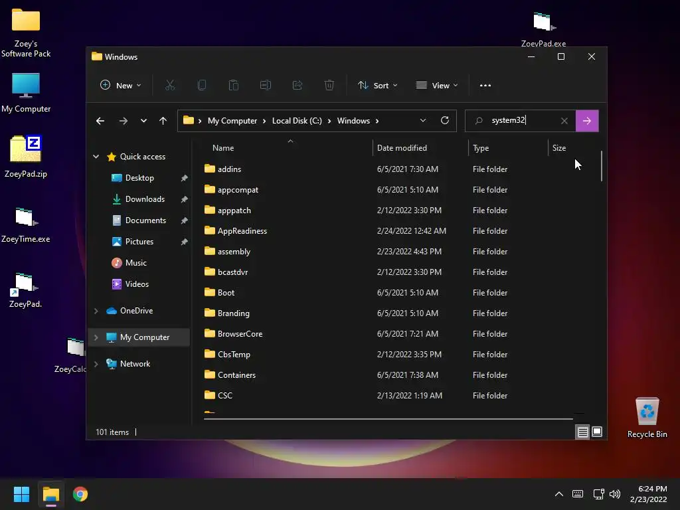Click the Delete trash icon in toolbar
Image resolution: width=680 pixels, height=510 pixels.
[329, 86]
